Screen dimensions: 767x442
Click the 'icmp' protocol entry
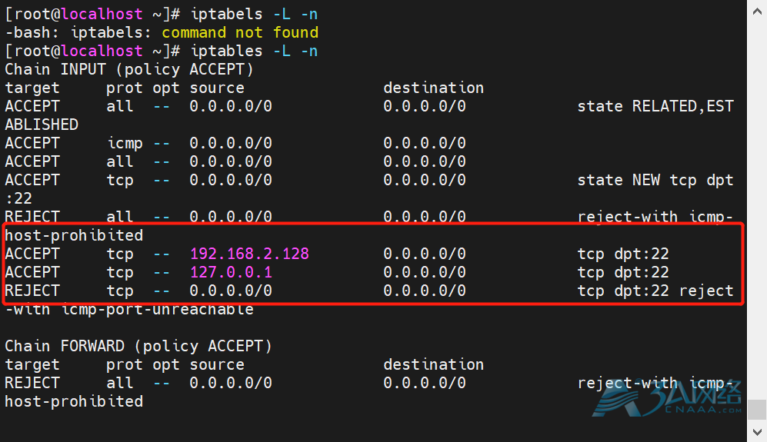[x=124, y=143]
